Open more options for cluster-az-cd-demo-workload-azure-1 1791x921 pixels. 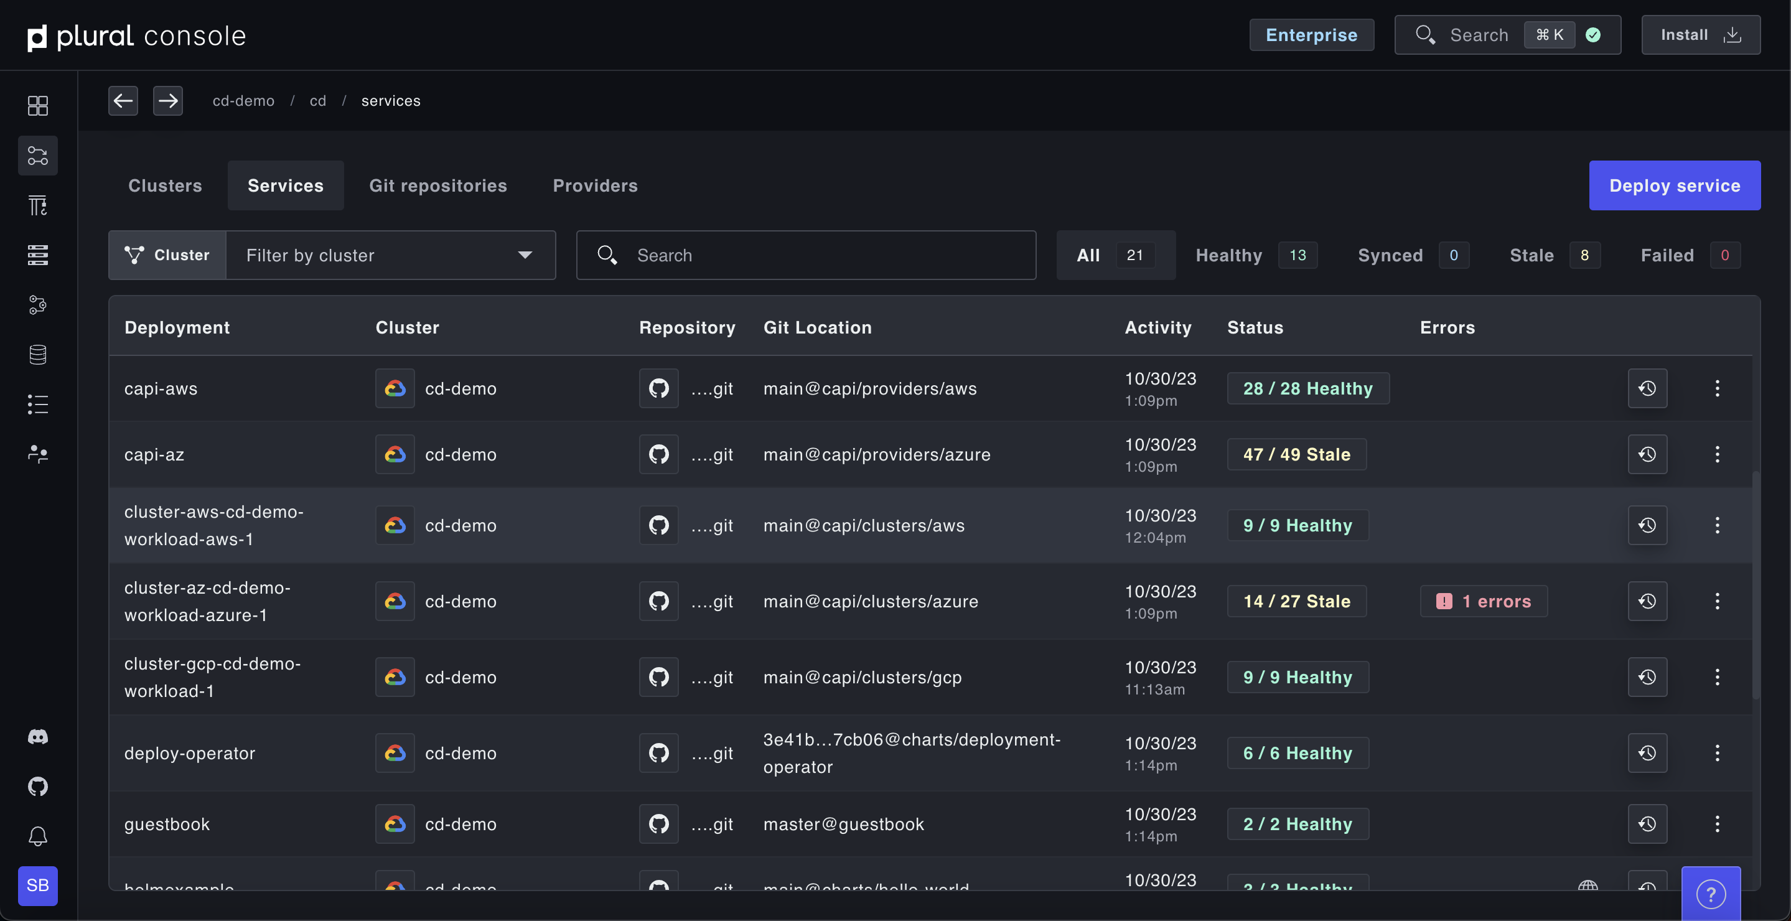pos(1718,601)
